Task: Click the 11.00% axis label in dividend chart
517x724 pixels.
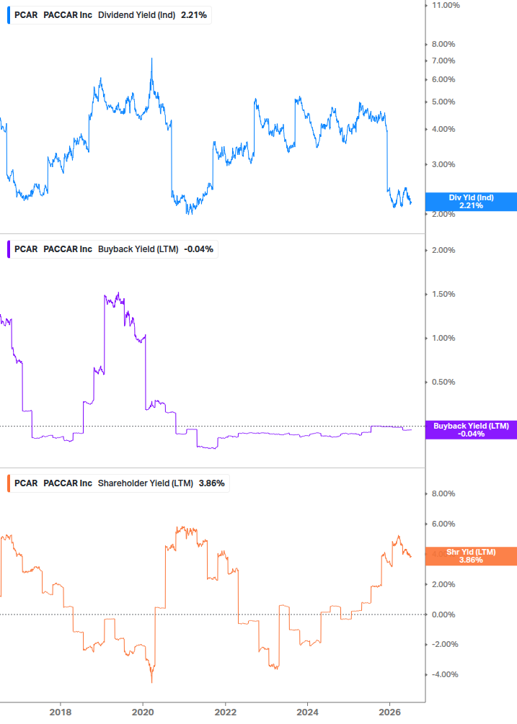Action: click(446, 5)
